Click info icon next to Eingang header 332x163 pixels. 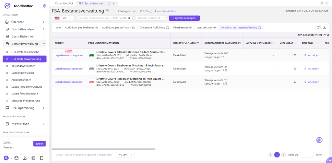[315, 43]
